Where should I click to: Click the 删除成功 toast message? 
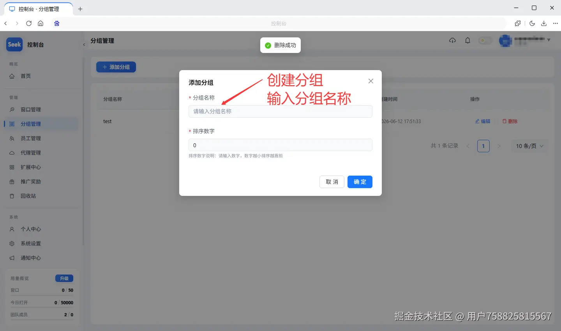coord(280,45)
